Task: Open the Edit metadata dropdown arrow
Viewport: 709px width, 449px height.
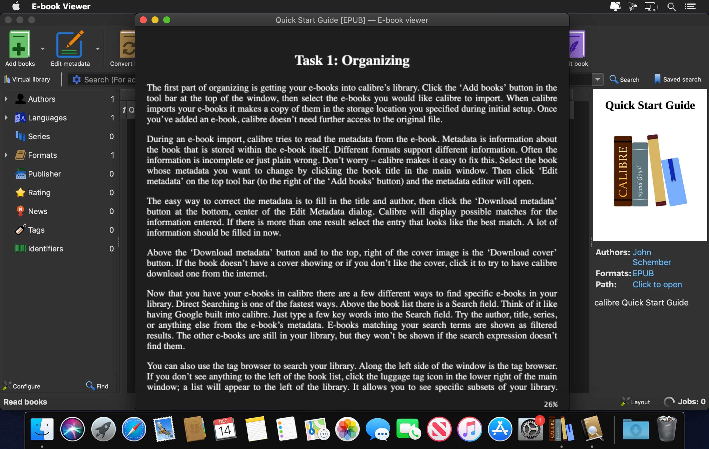Action: tap(98, 49)
